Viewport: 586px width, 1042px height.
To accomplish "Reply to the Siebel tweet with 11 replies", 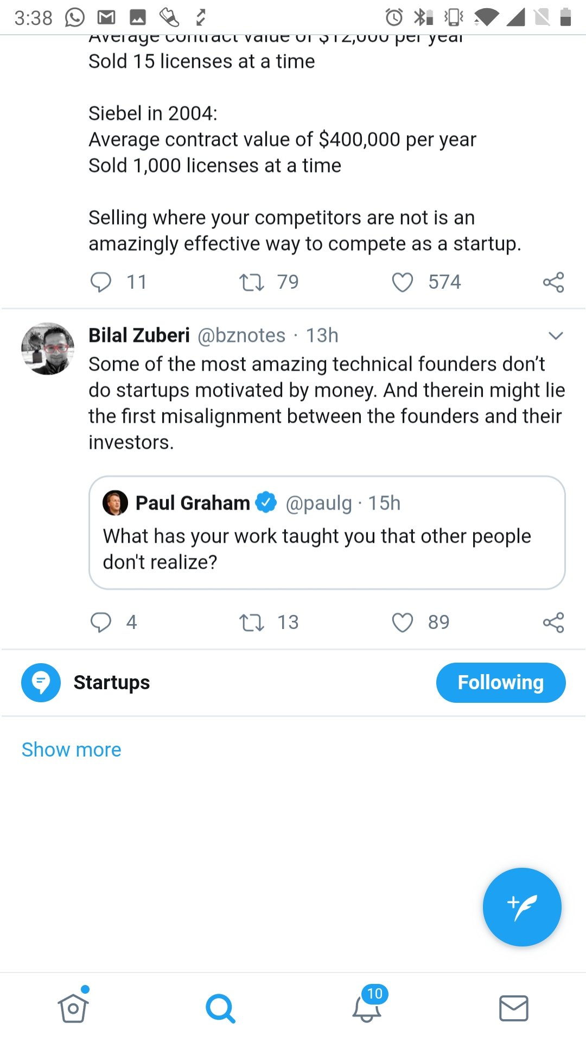I will point(101,282).
